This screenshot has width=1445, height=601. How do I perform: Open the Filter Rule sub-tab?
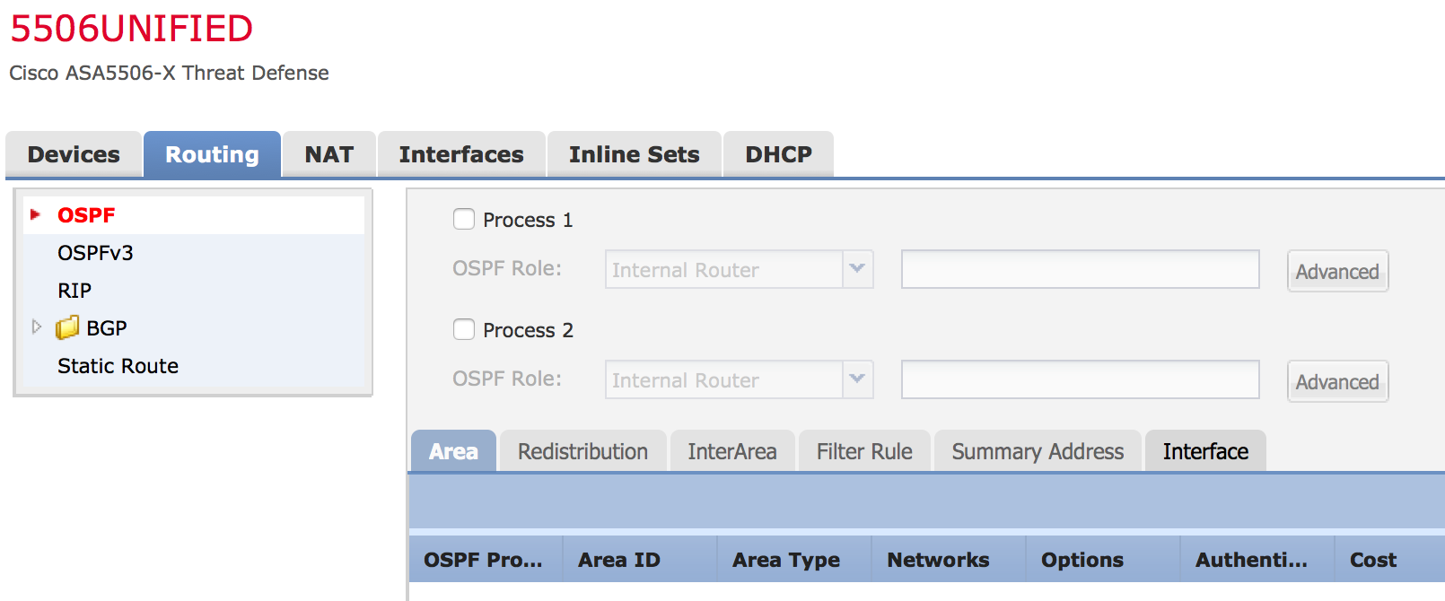pyautogui.click(x=864, y=451)
